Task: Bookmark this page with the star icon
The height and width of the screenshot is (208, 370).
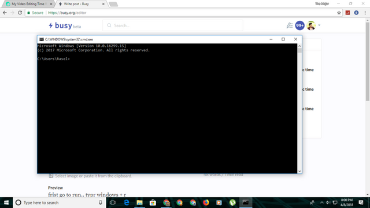Action: (339, 13)
